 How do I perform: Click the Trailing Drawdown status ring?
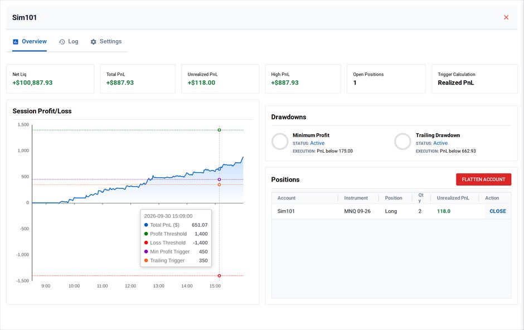[x=402, y=141]
